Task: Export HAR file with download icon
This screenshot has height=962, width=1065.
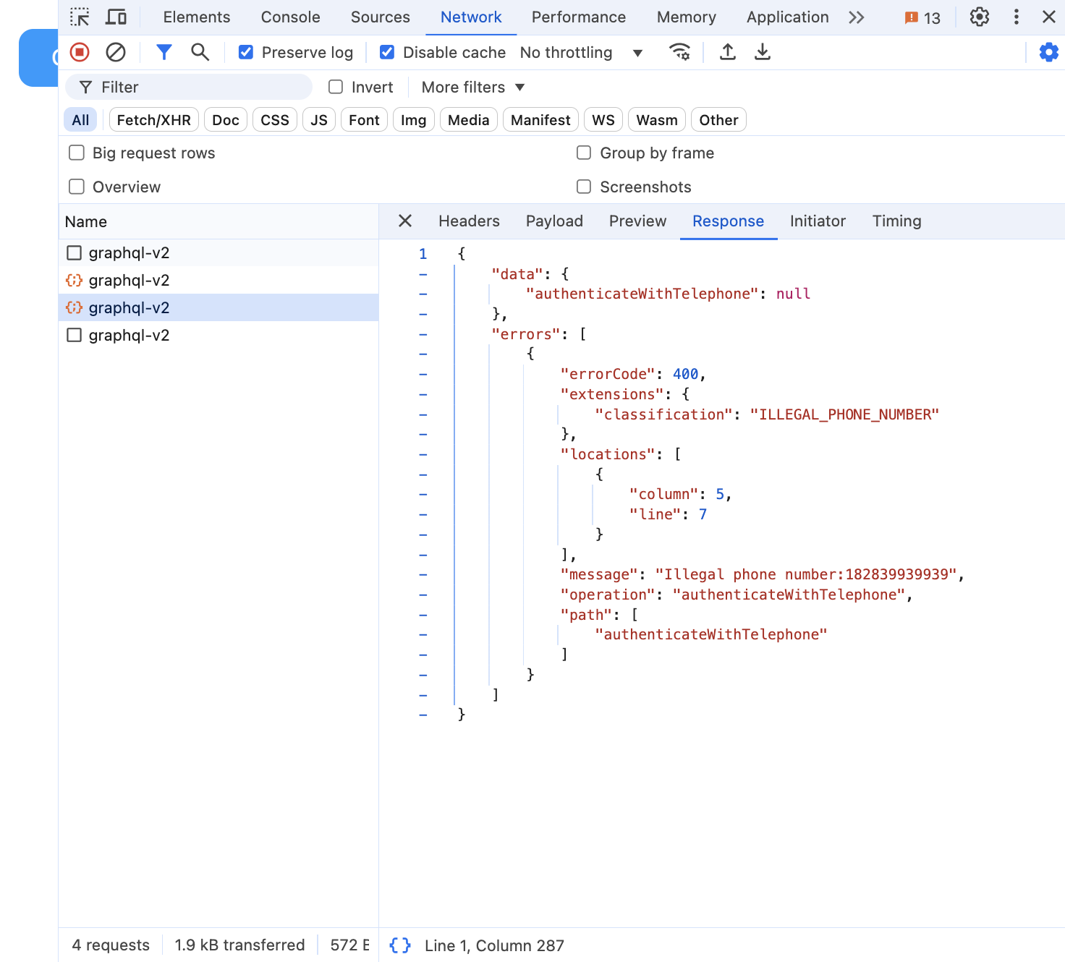Action: [x=763, y=52]
